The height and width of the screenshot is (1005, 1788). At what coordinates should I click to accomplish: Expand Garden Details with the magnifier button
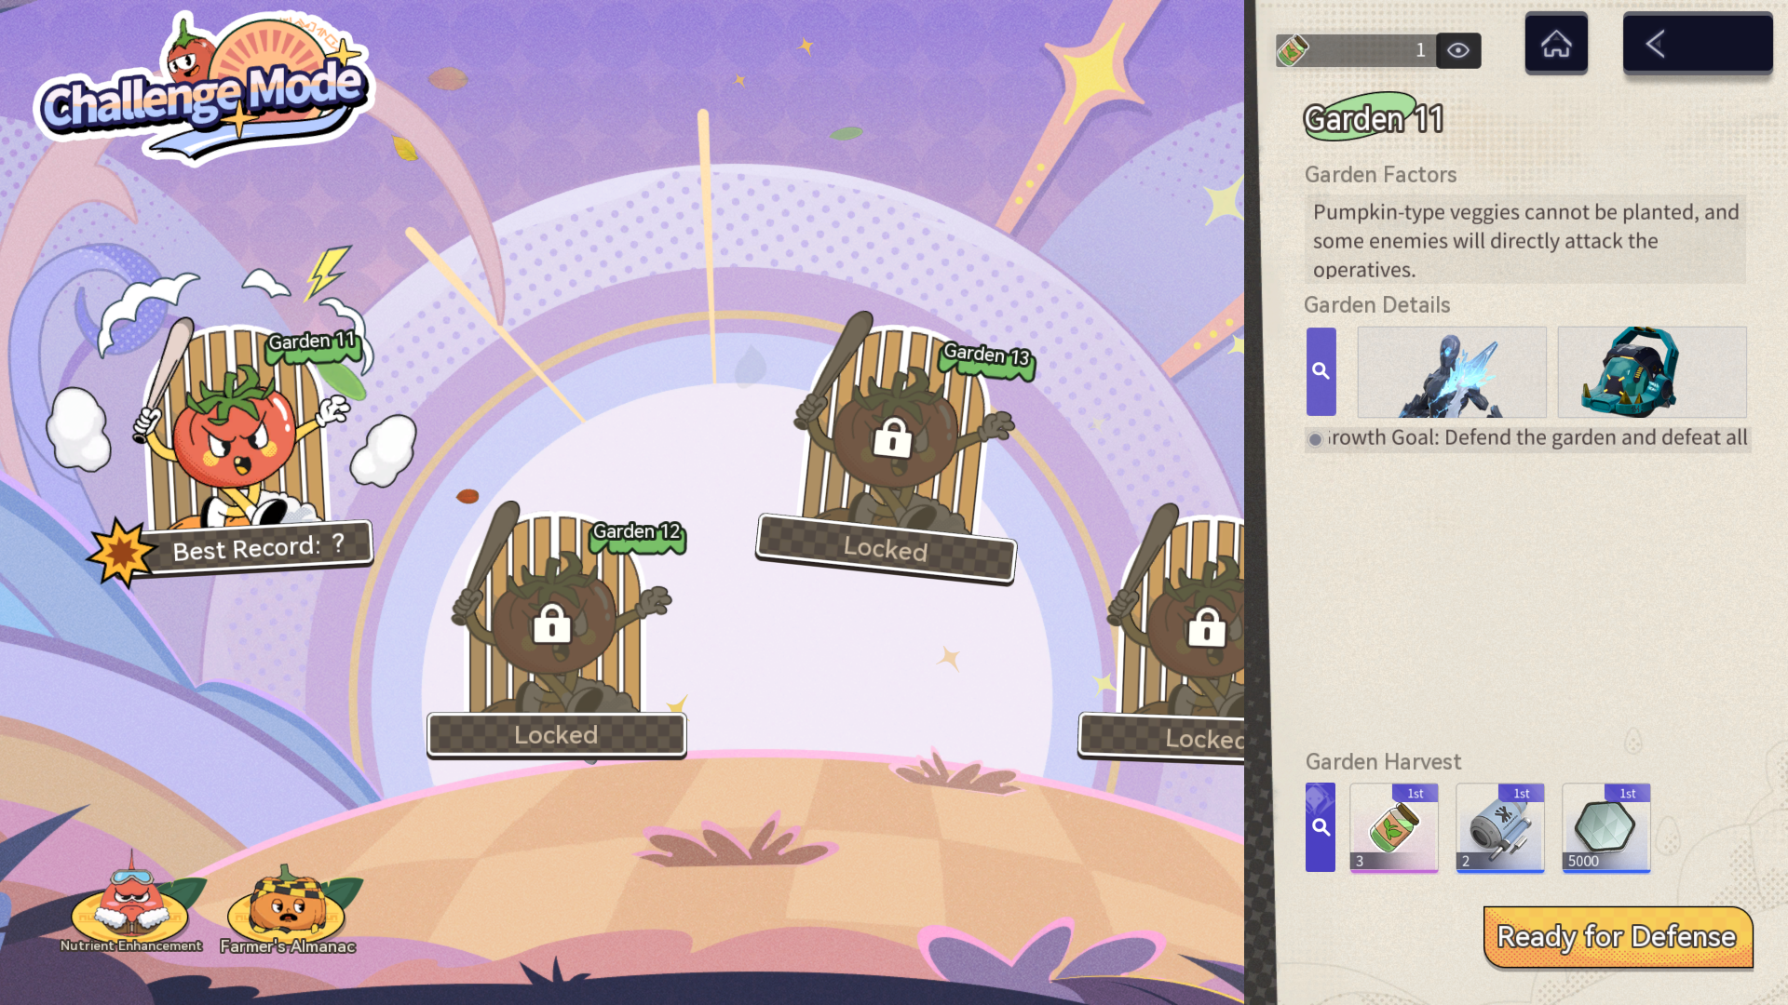(x=1321, y=371)
